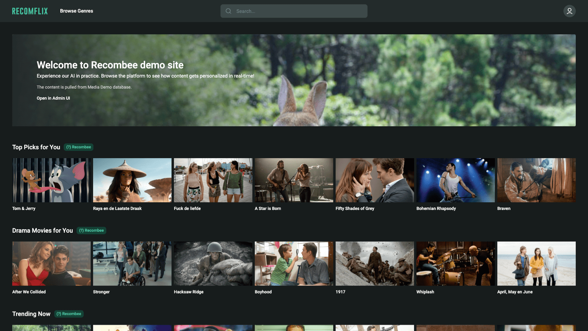This screenshot has height=331, width=588.
Task: Open the April, May en June thumbnail
Action: [537, 264]
